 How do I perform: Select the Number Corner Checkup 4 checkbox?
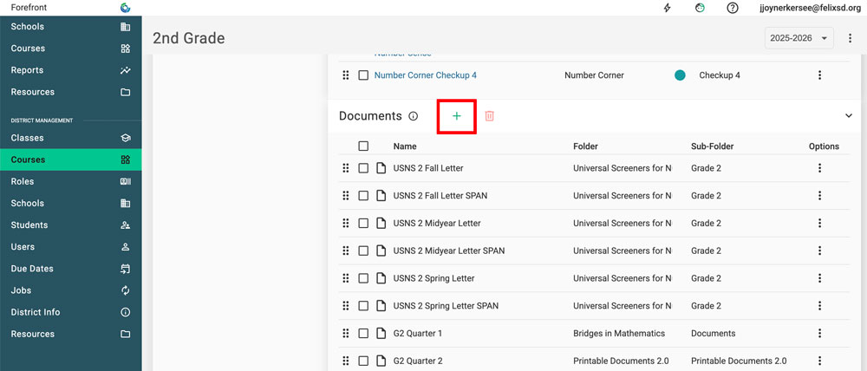[363, 75]
